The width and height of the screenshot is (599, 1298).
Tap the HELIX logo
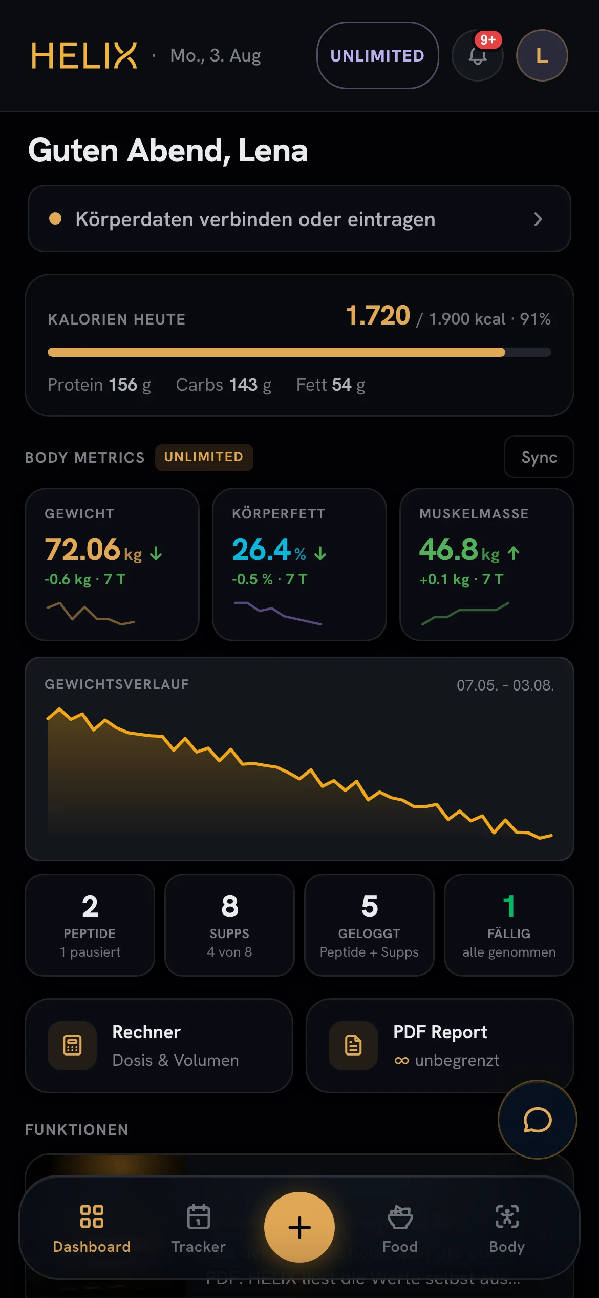click(84, 55)
